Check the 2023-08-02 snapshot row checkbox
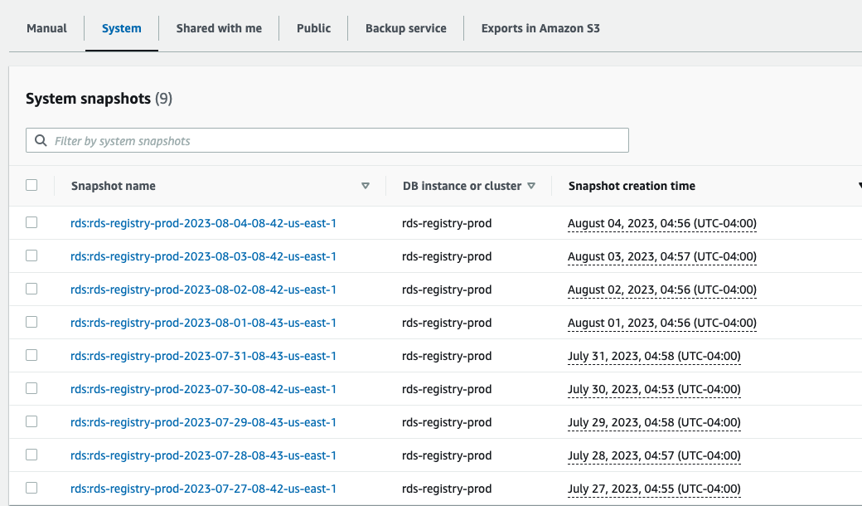Image resolution: width=862 pixels, height=506 pixels. tap(31, 289)
